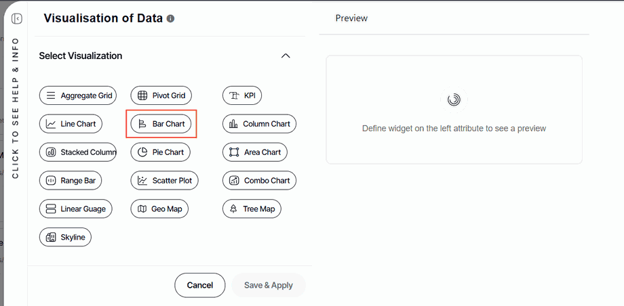Open the Click to See Help & Info panel
The image size is (624, 306).
tap(16, 108)
